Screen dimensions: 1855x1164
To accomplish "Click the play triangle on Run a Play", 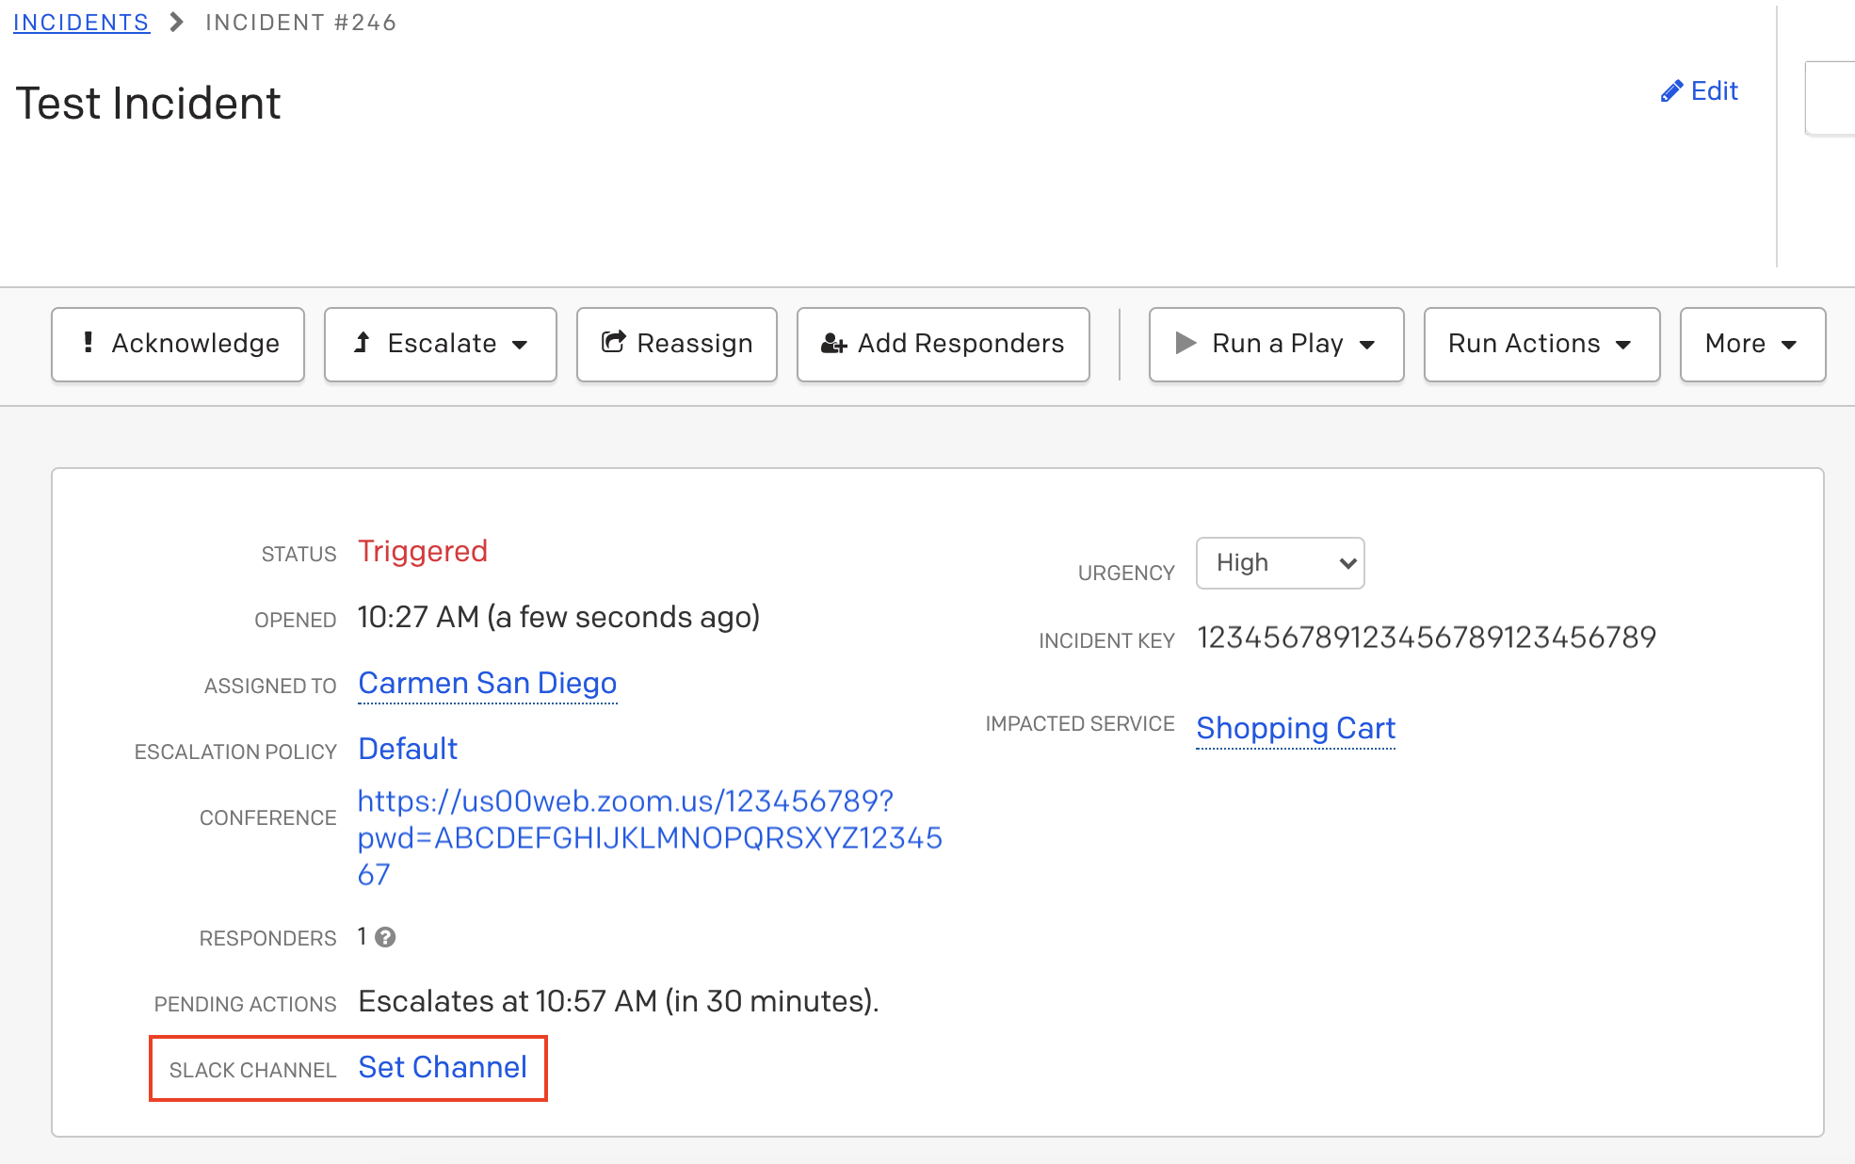I will (1186, 343).
